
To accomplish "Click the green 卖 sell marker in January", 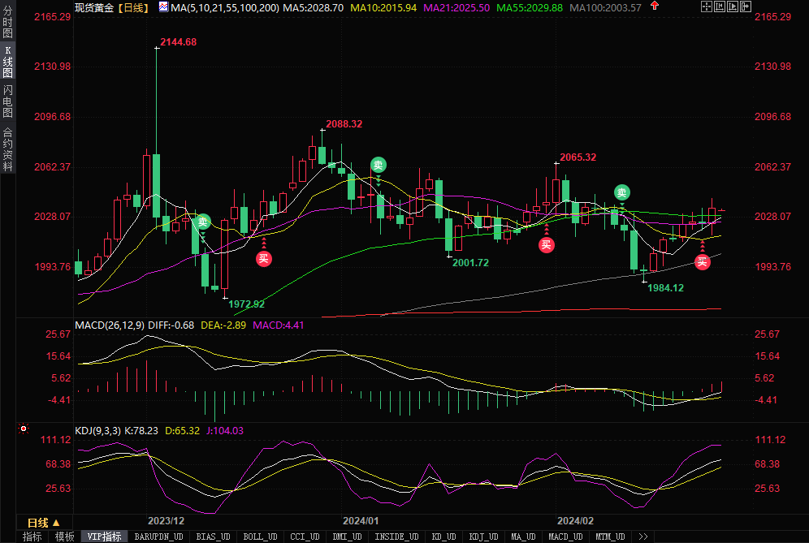I will point(379,165).
